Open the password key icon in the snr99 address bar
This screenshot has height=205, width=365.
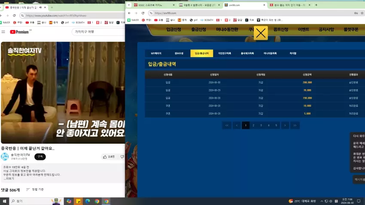click(x=356, y=13)
